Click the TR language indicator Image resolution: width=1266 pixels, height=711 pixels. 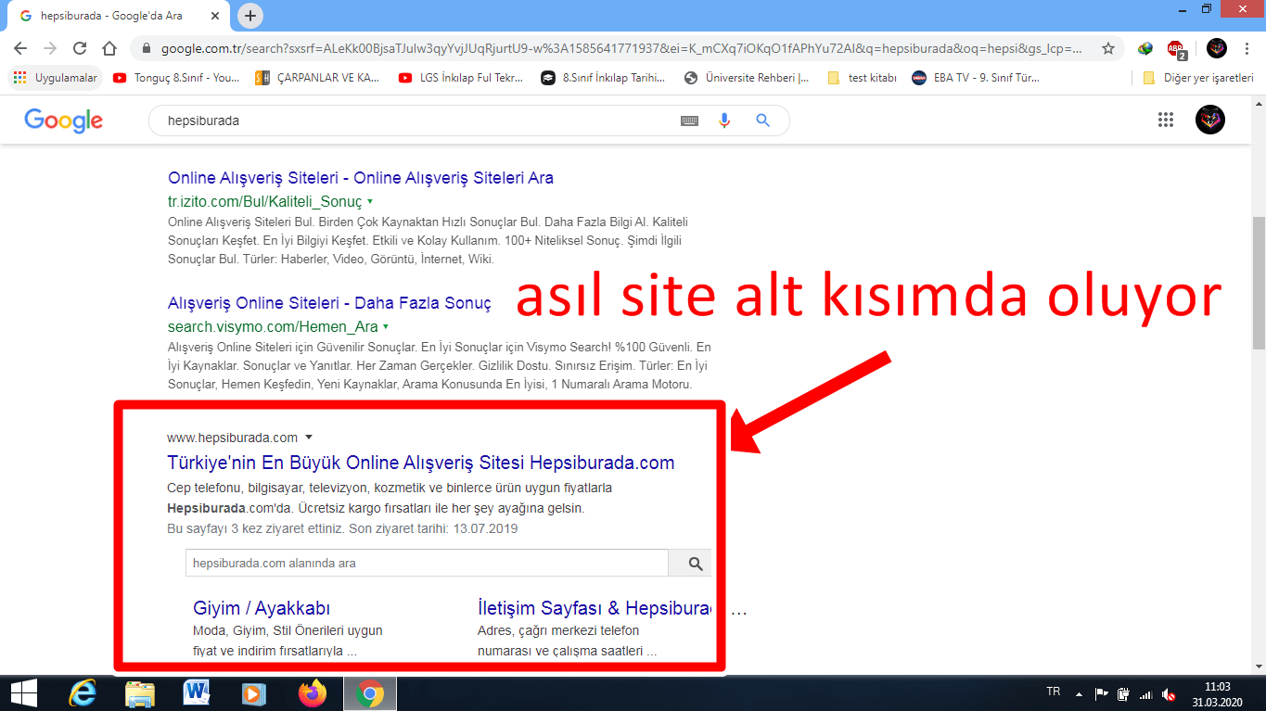point(1054,692)
